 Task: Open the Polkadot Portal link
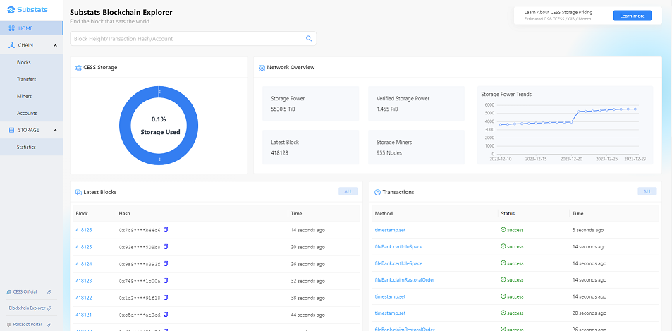[x=28, y=325]
